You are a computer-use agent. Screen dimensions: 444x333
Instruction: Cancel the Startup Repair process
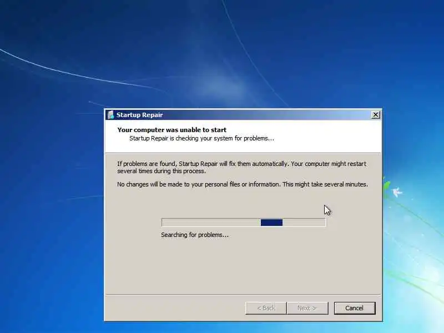pyautogui.click(x=355, y=308)
